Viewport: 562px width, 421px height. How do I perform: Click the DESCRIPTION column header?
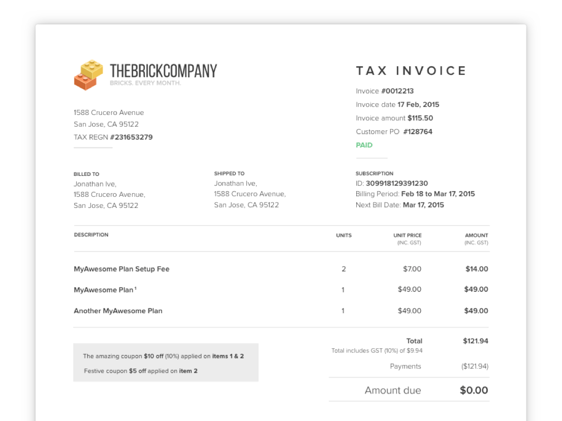click(x=91, y=235)
